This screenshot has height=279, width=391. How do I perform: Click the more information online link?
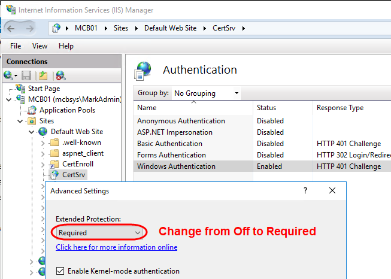[x=116, y=247]
